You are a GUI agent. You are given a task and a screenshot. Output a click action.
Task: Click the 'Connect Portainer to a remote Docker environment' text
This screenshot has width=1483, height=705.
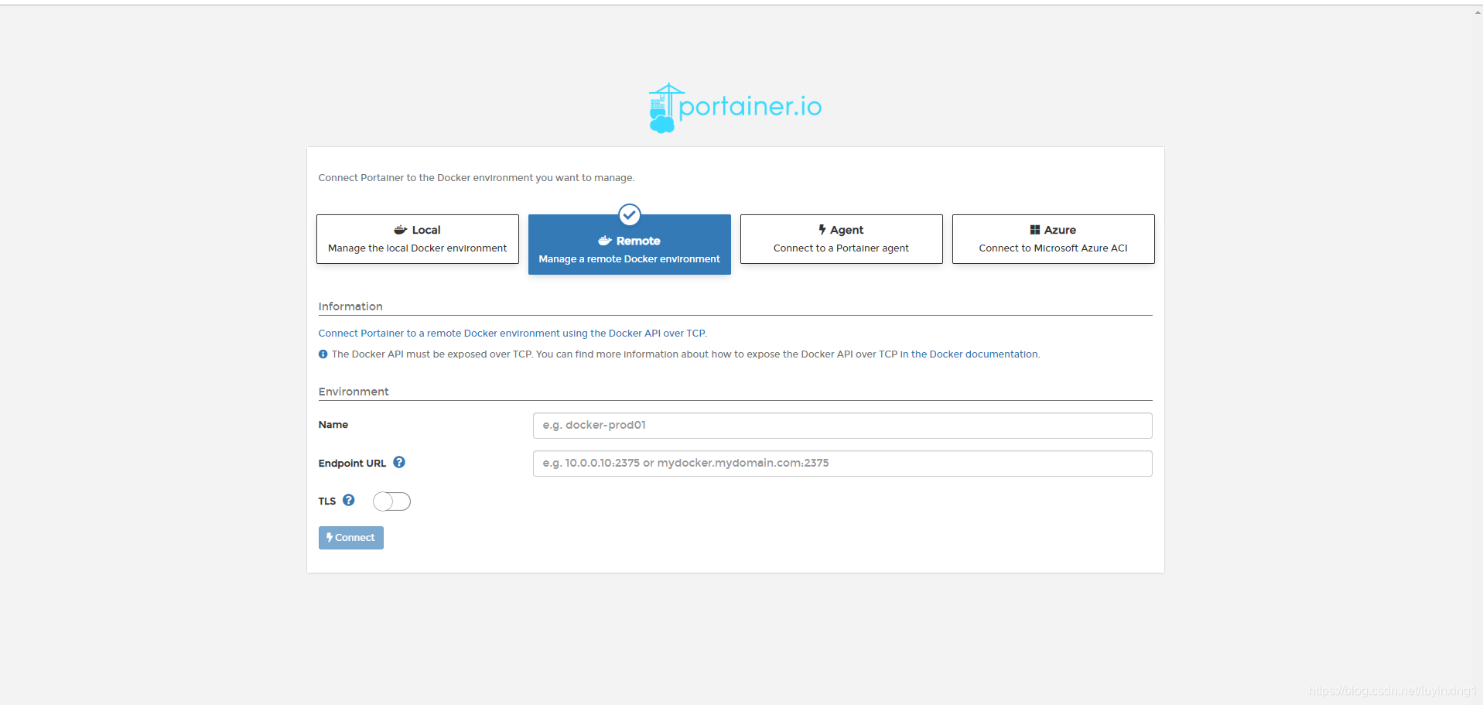(x=511, y=334)
